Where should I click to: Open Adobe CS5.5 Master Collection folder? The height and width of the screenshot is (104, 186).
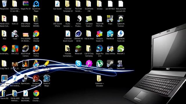4,18
